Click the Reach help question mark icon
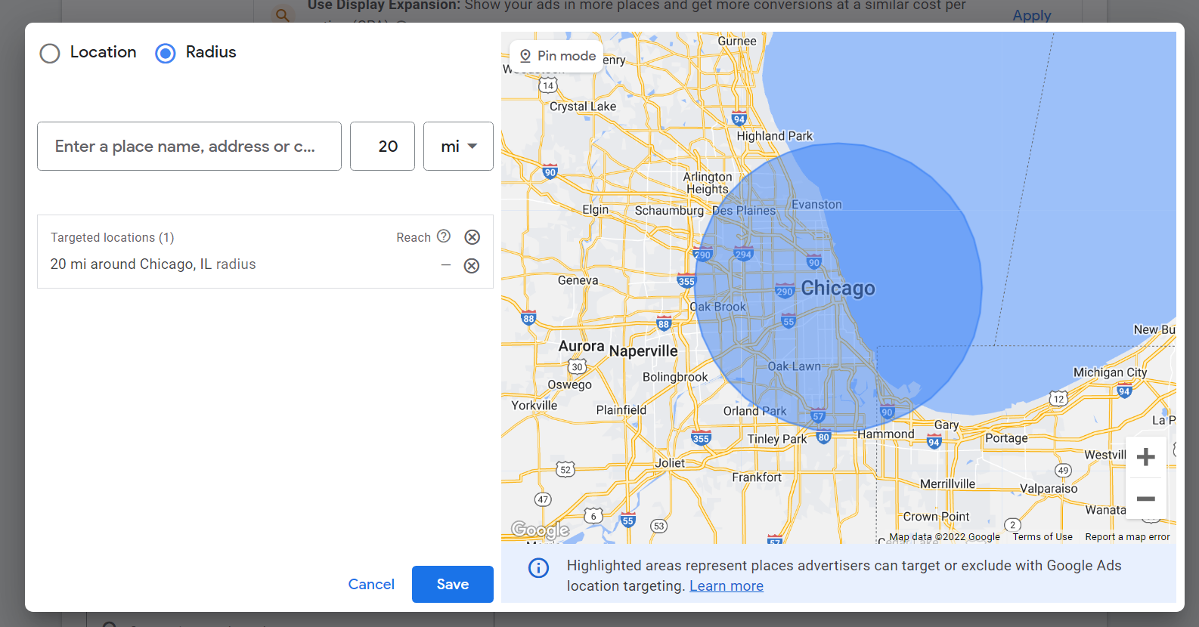Viewport: 1199px width, 627px height. click(x=444, y=236)
